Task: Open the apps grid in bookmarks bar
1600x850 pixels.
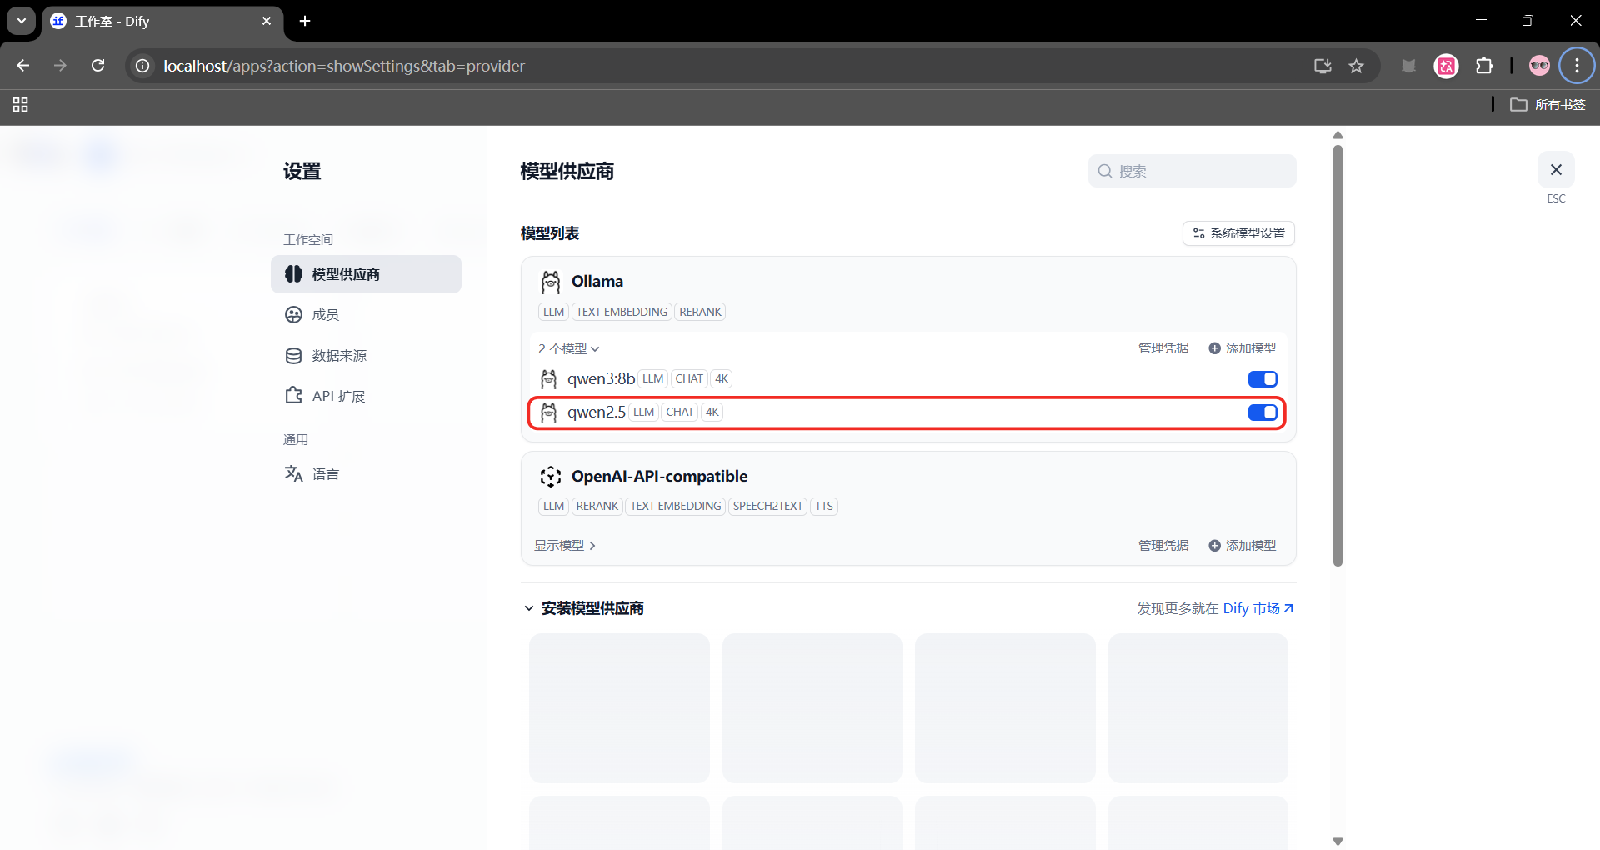Action: [21, 105]
